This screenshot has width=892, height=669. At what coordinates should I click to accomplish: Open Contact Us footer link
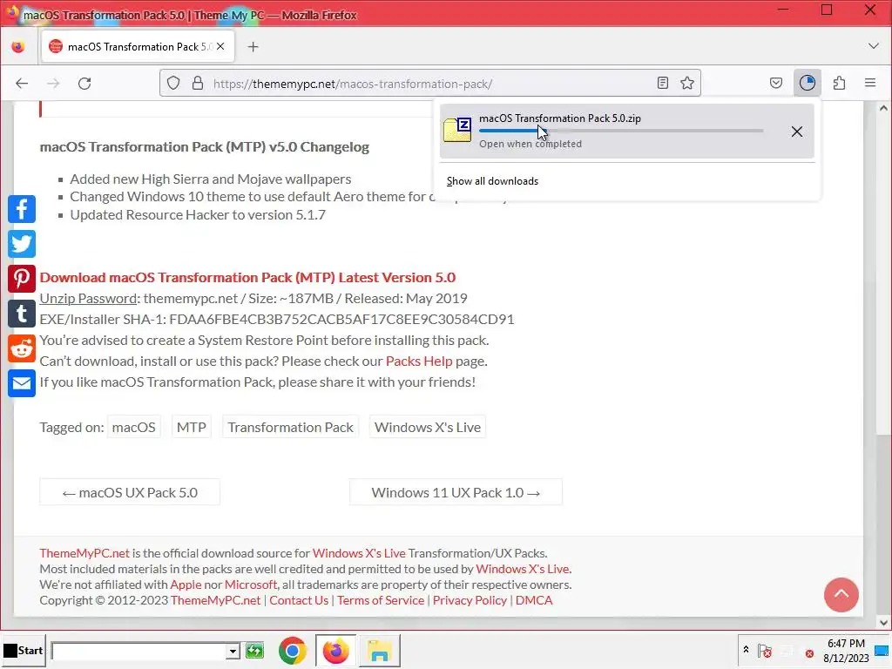(299, 600)
